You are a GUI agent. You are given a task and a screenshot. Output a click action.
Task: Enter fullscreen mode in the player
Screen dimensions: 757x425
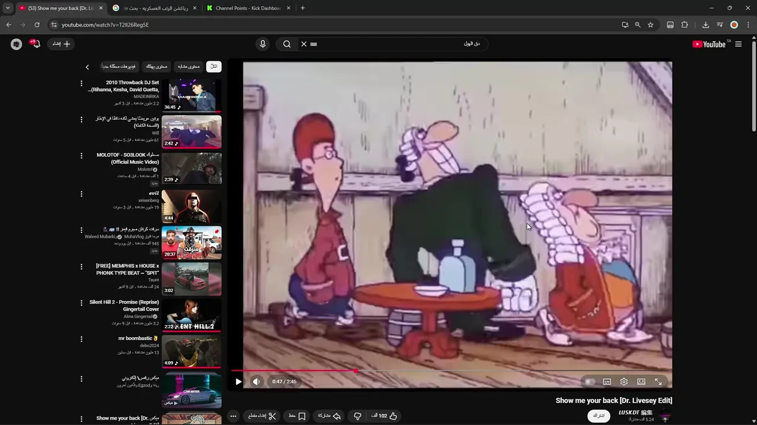[658, 382]
